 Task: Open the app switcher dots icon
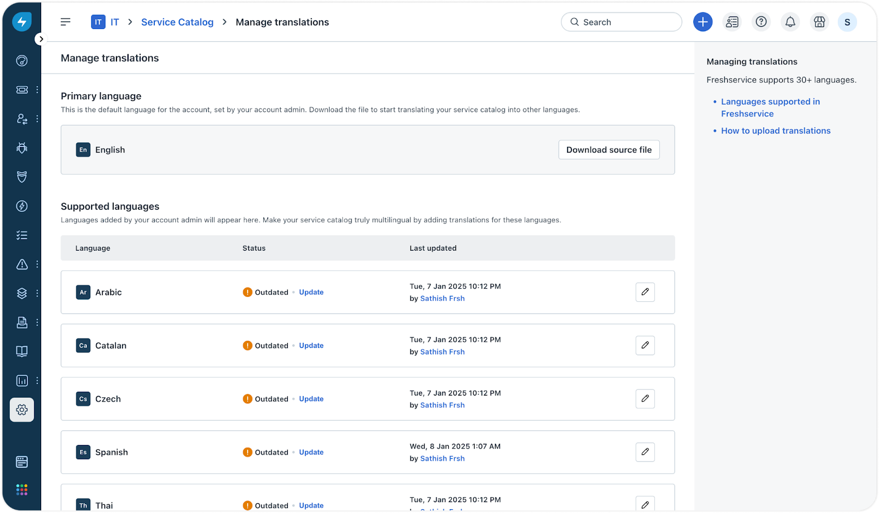click(22, 489)
